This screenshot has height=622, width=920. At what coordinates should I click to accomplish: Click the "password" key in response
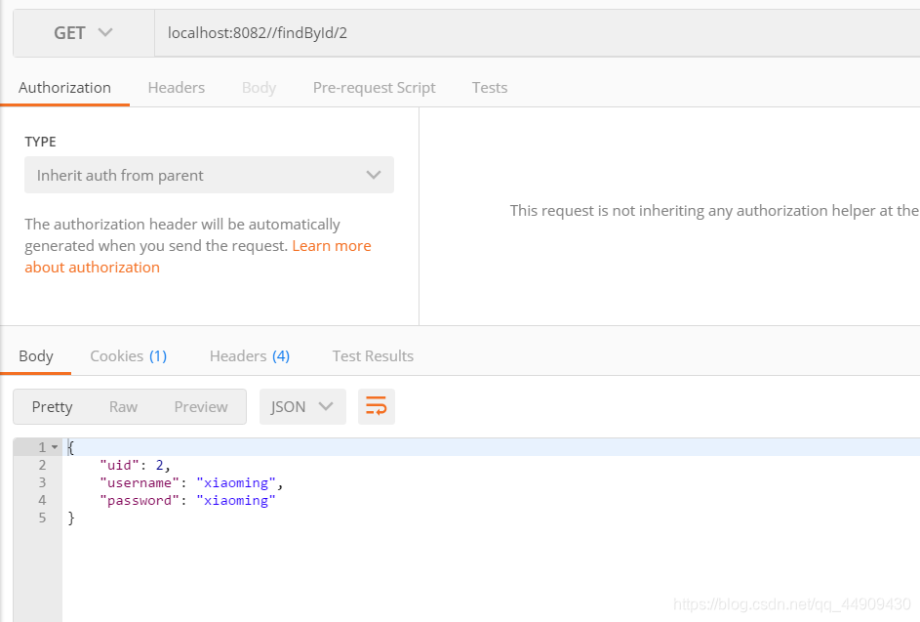(140, 500)
